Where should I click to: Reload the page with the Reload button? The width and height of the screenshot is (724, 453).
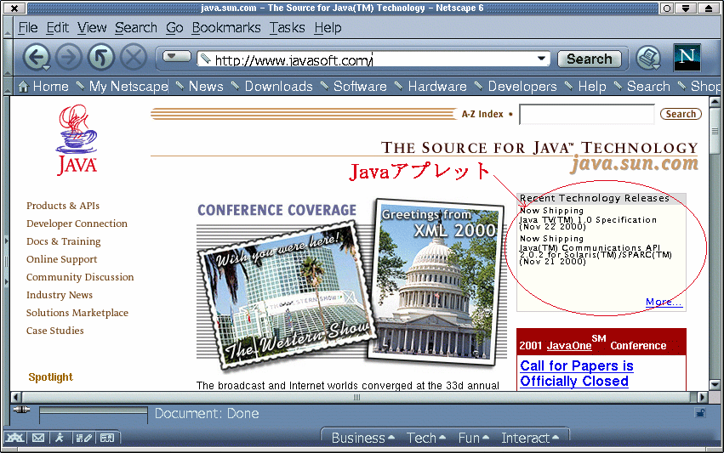click(x=101, y=58)
